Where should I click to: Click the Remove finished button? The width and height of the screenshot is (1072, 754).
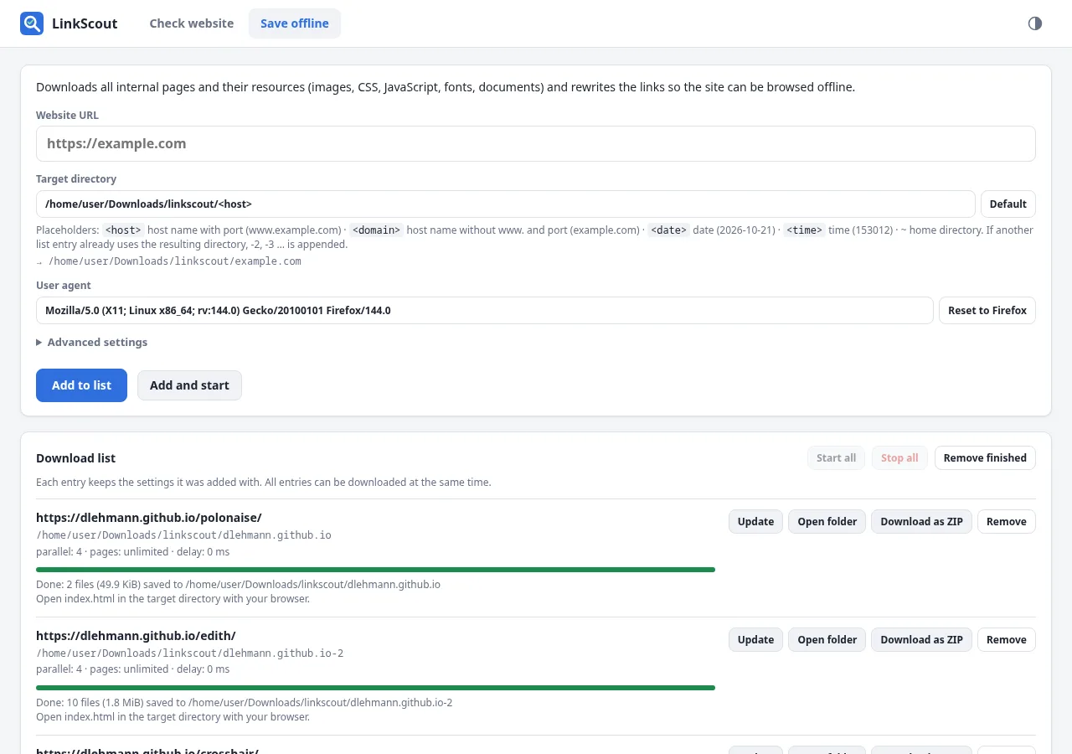pyautogui.click(x=985, y=458)
